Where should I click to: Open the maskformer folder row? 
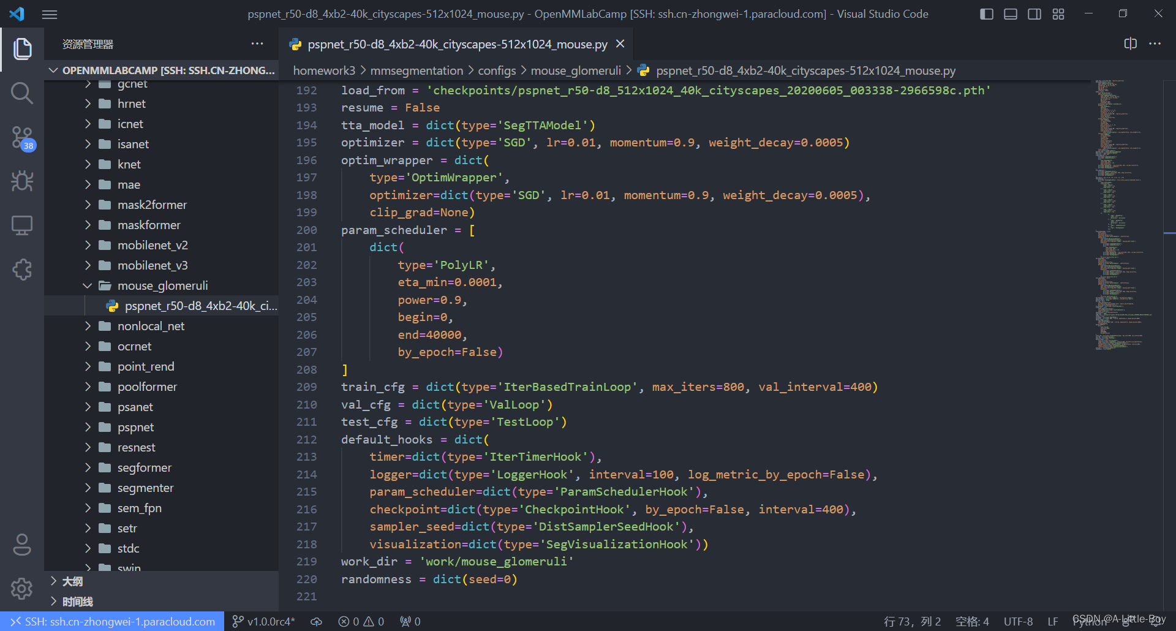pos(162,225)
